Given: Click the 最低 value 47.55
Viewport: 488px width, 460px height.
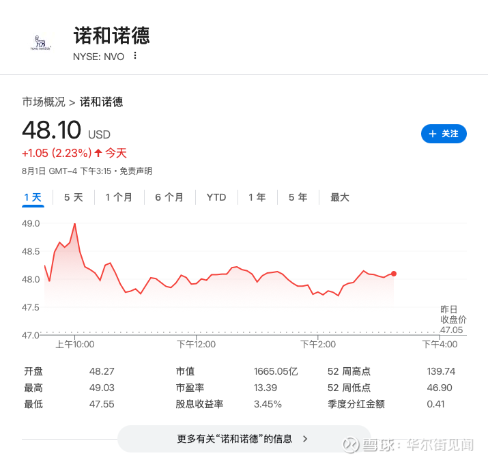Looking at the screenshot, I should click(x=102, y=404).
